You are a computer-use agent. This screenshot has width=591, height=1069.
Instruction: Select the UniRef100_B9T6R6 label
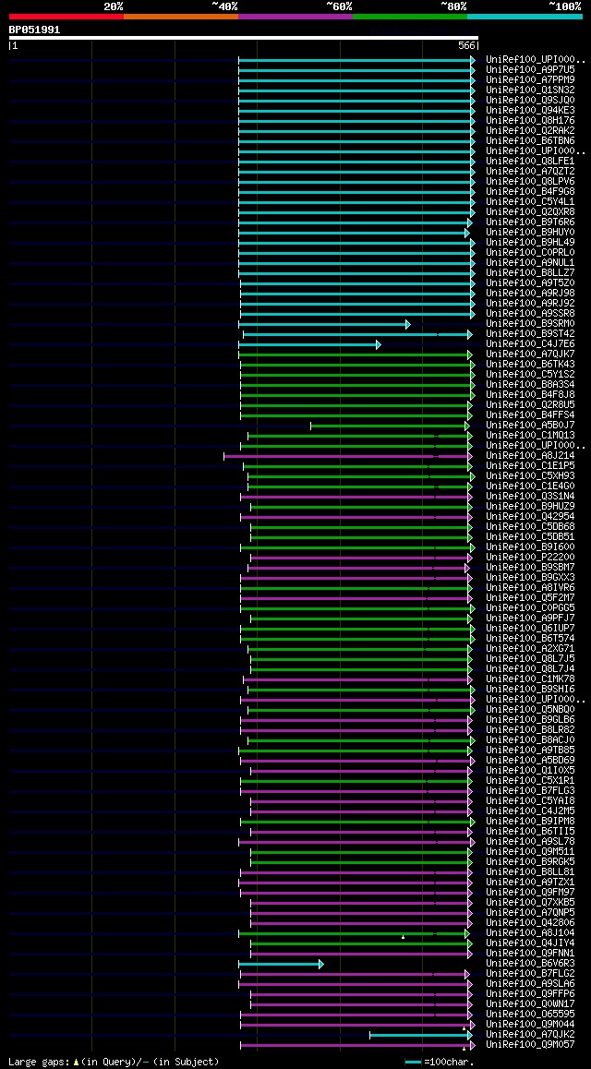point(530,222)
